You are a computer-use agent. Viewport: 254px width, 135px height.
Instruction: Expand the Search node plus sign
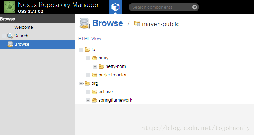4,36
